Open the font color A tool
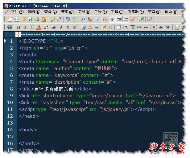190x158 pixels. click(39, 27)
